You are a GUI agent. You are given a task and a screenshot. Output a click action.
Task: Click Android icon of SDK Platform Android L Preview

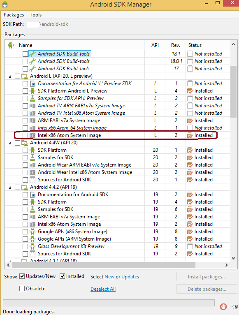[x=32, y=91]
